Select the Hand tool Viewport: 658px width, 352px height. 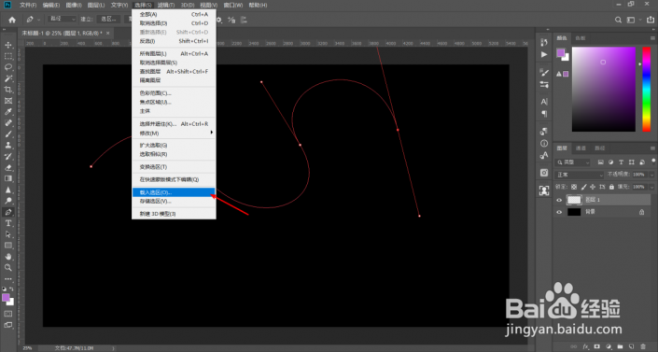point(8,256)
